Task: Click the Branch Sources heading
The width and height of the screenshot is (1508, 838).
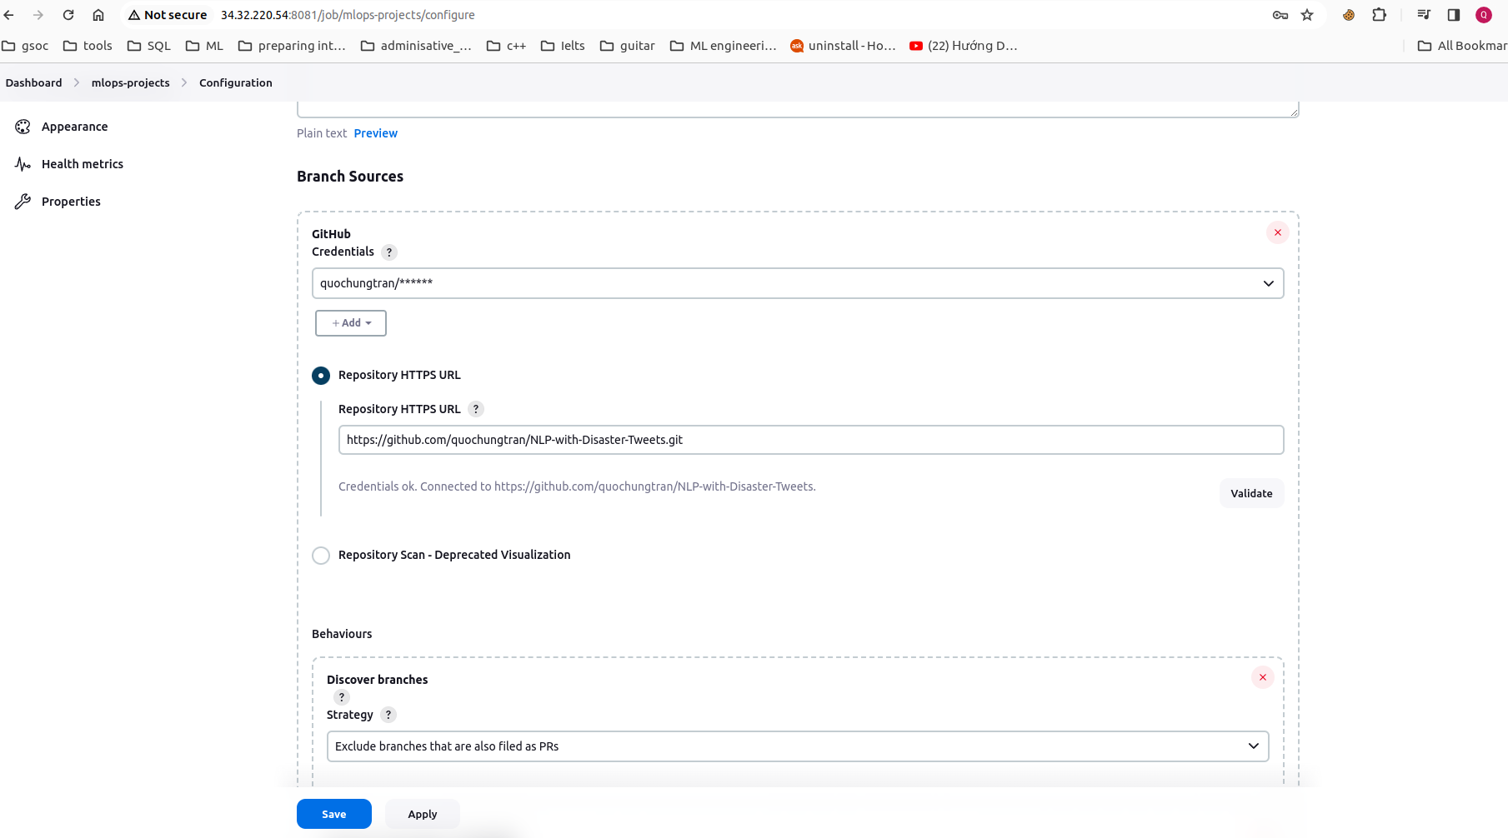Action: coord(350,177)
